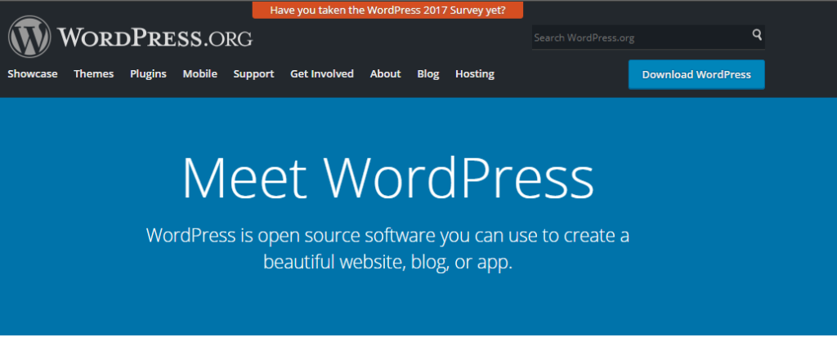This screenshot has width=837, height=354.
Task: Go to the Blog page
Action: pyautogui.click(x=428, y=74)
